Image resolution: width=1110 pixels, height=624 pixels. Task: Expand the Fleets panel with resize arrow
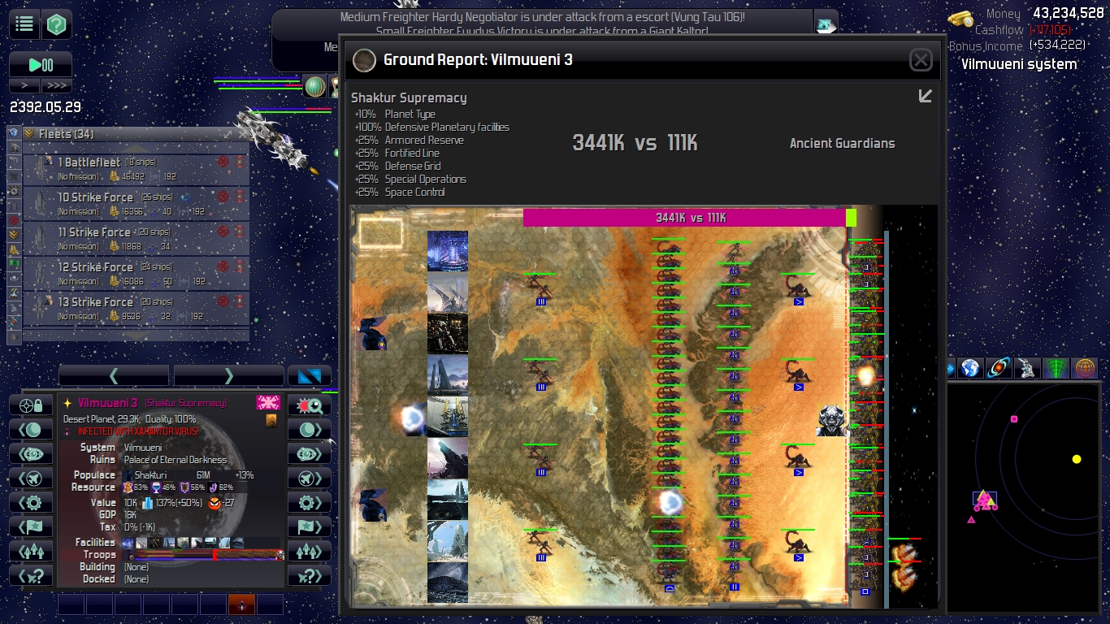[228, 134]
